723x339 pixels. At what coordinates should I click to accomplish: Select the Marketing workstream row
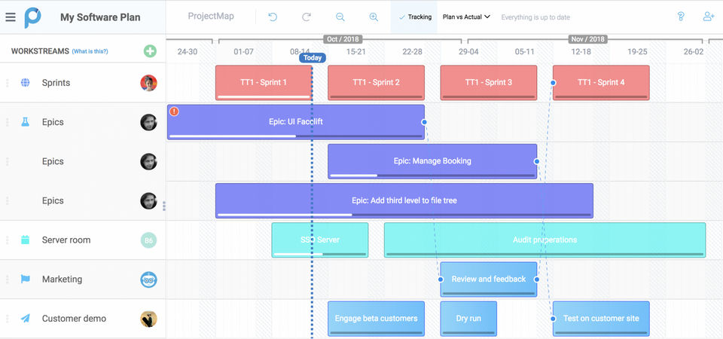62,279
